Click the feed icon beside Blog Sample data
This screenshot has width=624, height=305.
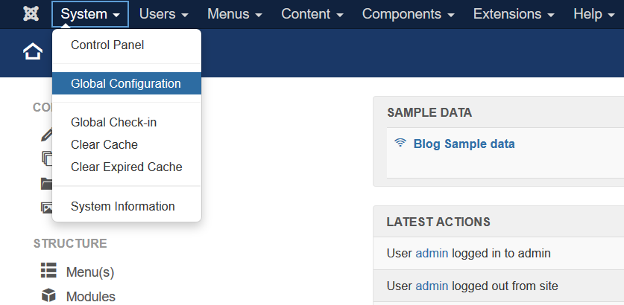[x=400, y=144]
